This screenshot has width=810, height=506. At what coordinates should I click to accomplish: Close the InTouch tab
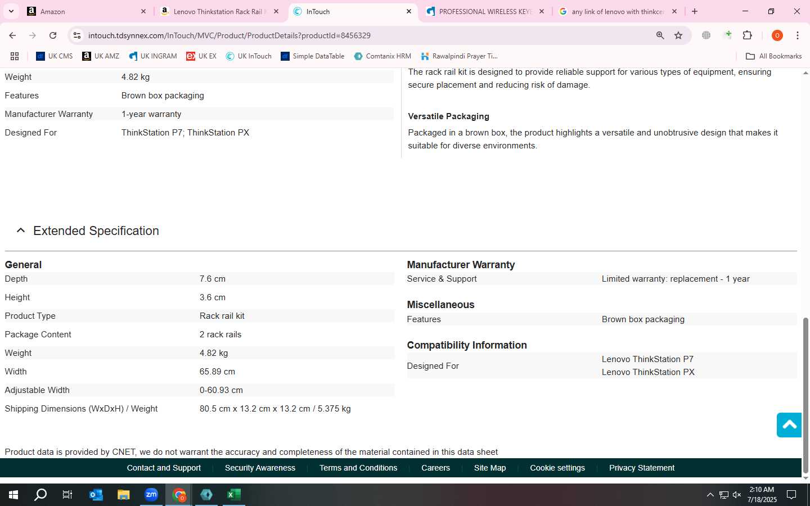click(409, 11)
